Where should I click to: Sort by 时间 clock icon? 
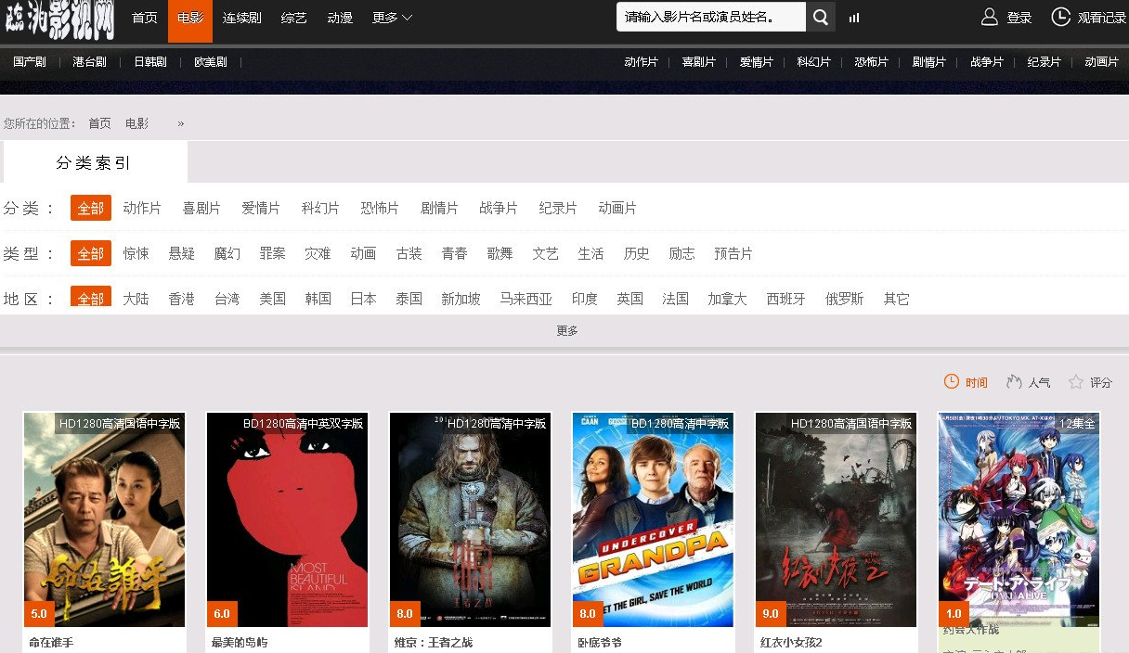[x=951, y=382]
